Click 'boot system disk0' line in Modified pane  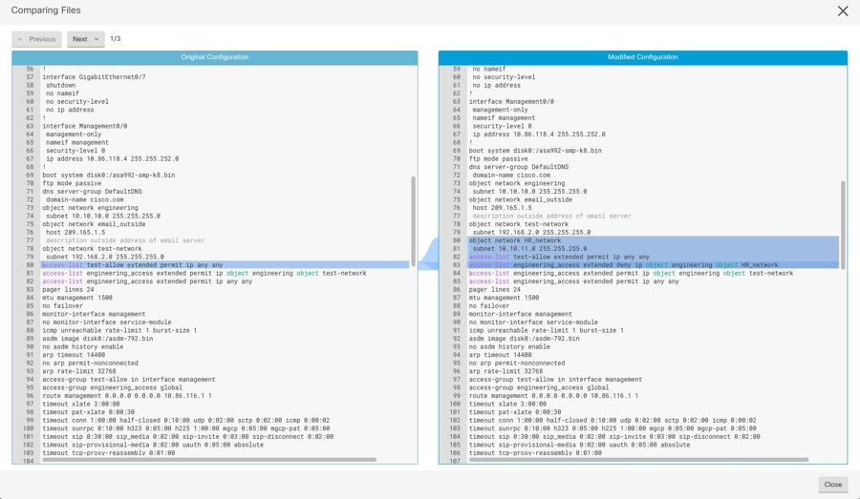535,151
